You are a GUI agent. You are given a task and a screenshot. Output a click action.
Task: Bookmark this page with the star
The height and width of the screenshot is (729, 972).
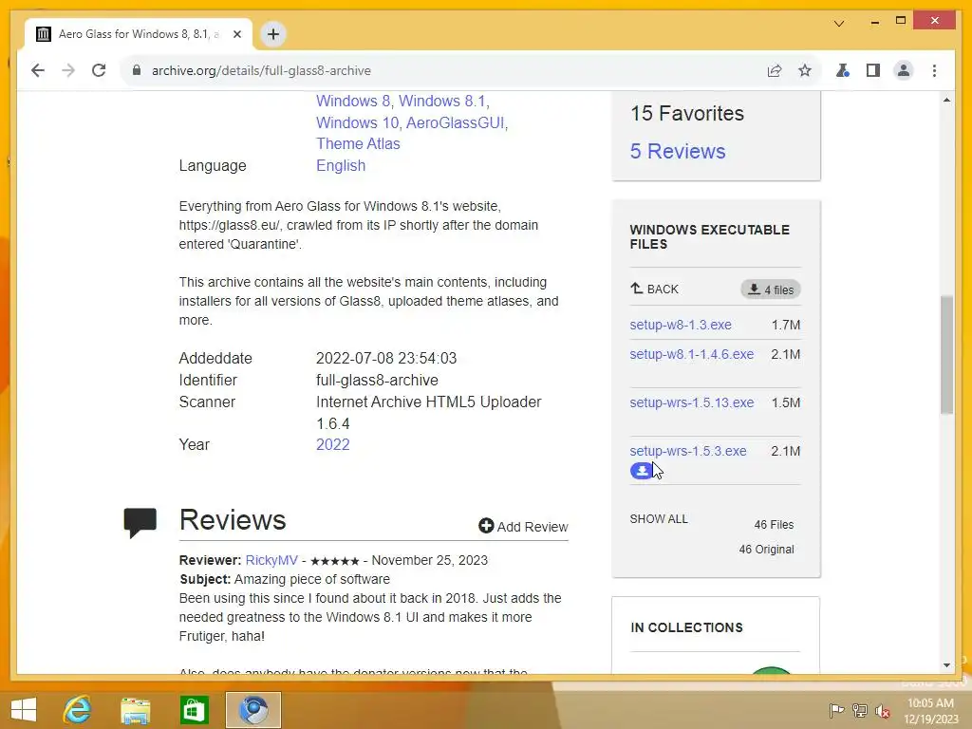[805, 70]
